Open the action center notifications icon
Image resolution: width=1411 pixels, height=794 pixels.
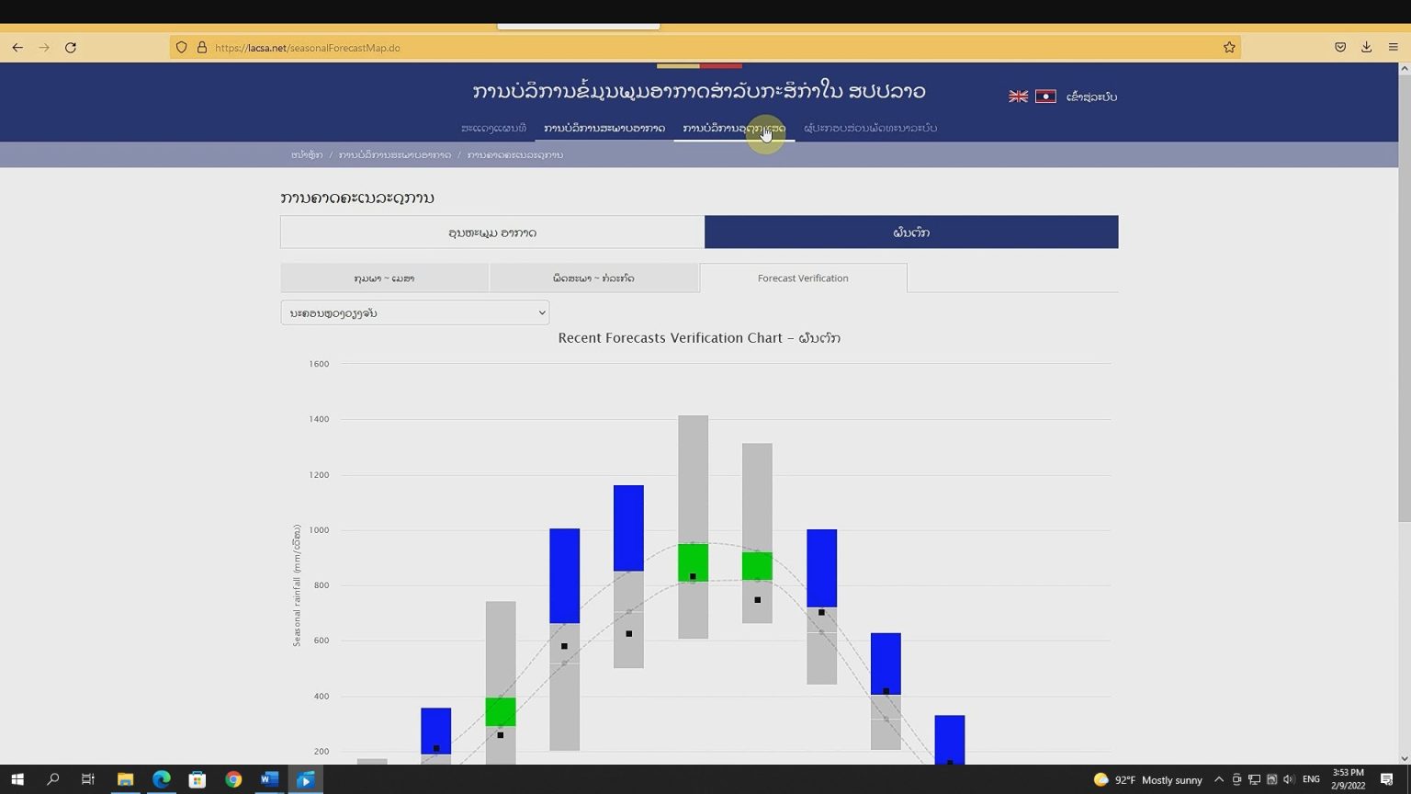[x=1387, y=779]
